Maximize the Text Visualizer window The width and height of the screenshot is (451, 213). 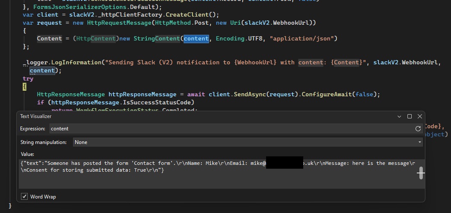[x=410, y=116]
